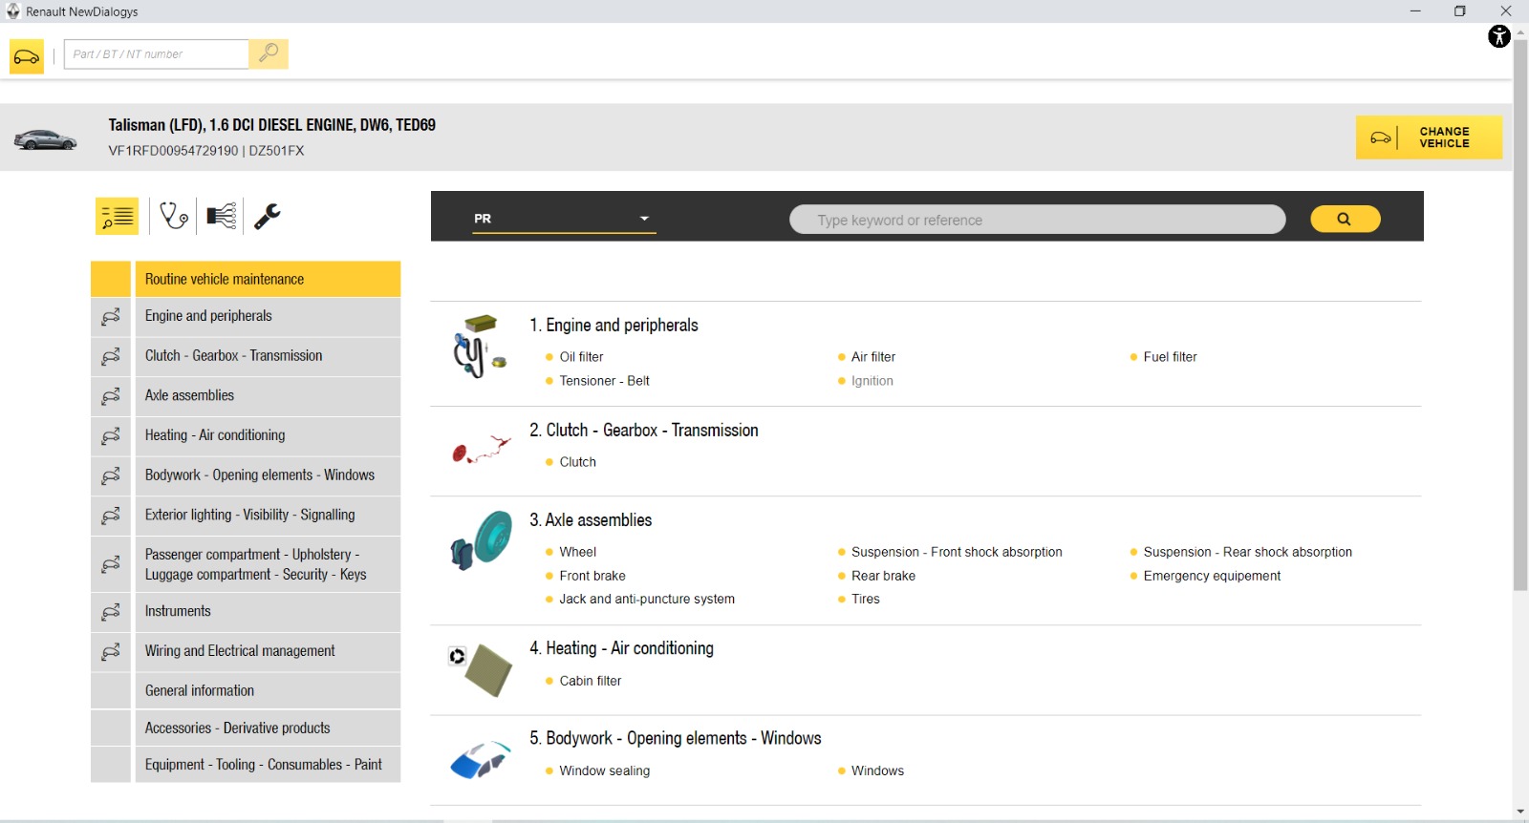Viewport: 1529px width, 823px height.
Task: Select the parts list search icon
Action: point(117,216)
